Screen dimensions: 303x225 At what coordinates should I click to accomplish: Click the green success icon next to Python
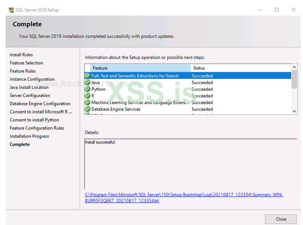tap(88, 89)
